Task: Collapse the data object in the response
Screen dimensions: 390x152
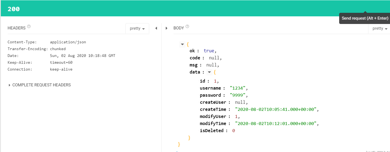Action: pyautogui.click(x=209, y=72)
